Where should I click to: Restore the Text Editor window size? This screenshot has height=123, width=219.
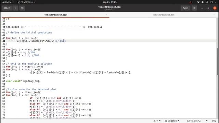208,8
